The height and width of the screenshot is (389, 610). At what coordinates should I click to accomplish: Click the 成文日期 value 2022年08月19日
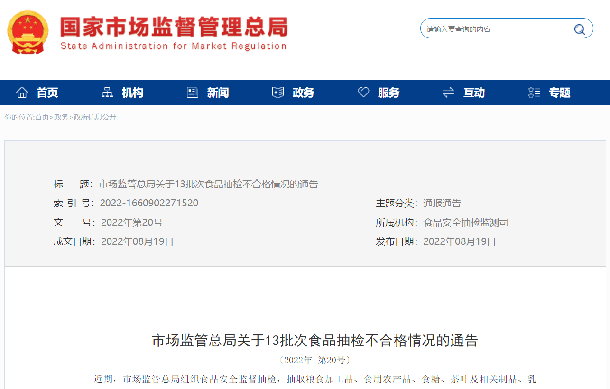pyautogui.click(x=137, y=241)
